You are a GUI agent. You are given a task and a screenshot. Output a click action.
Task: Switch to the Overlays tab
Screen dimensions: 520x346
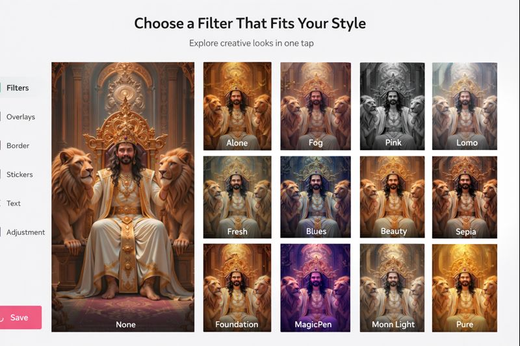point(21,117)
